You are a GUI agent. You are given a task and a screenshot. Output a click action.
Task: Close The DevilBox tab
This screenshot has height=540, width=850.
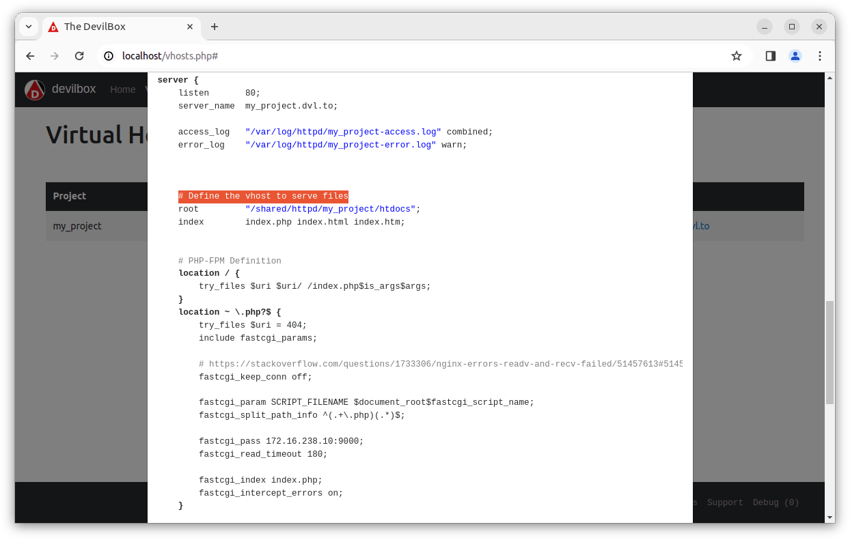coord(189,27)
